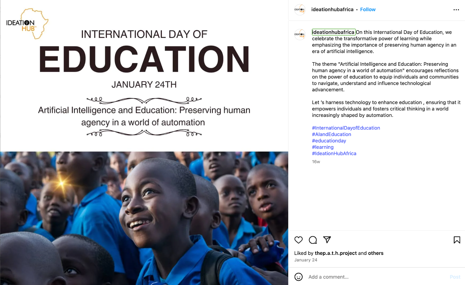Open #InternationalDayofEducation hashtag
465x285 pixels.
click(346, 128)
